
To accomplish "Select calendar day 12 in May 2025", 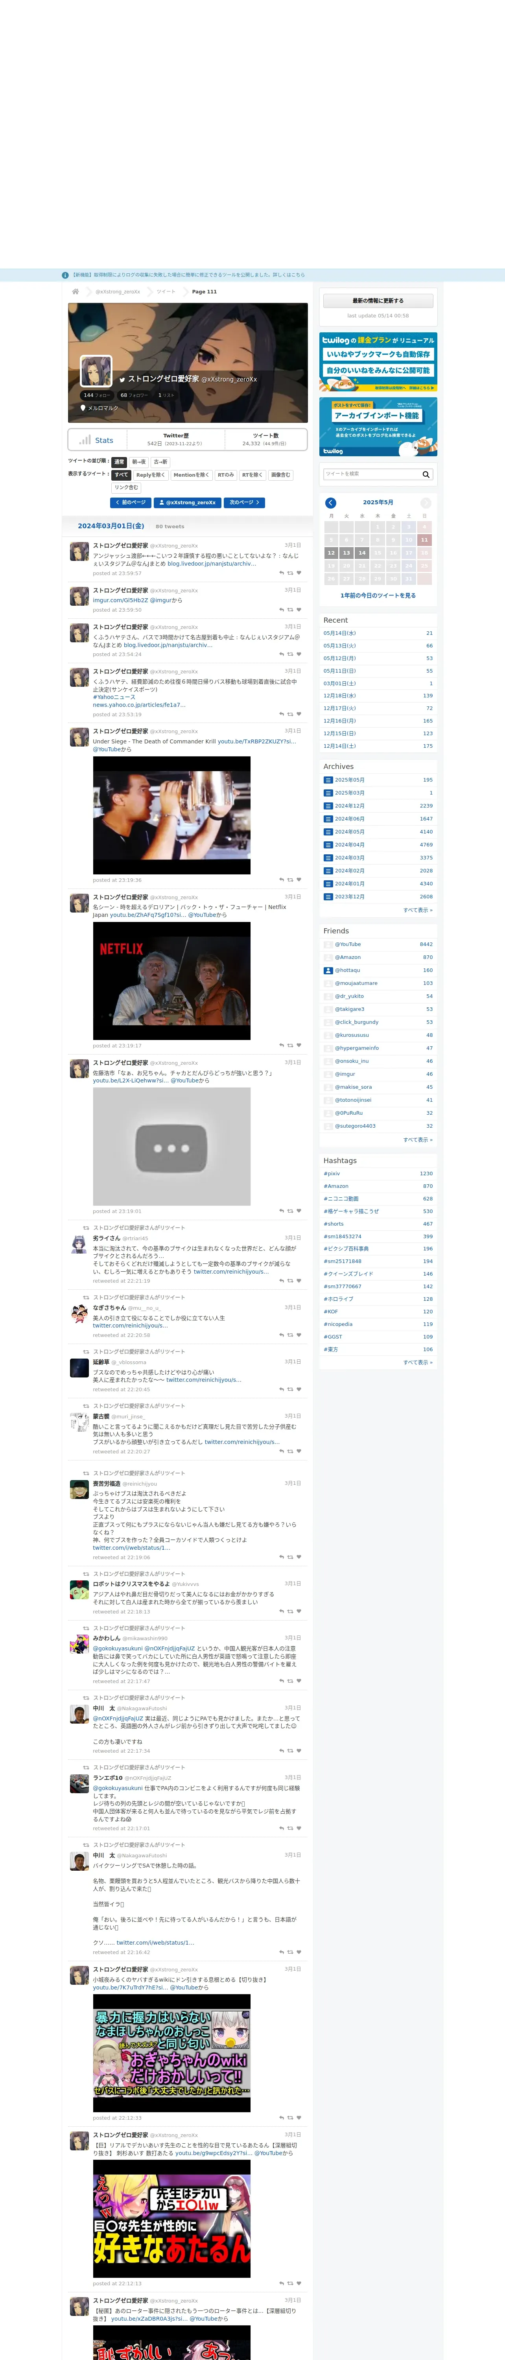I will pos(331,553).
